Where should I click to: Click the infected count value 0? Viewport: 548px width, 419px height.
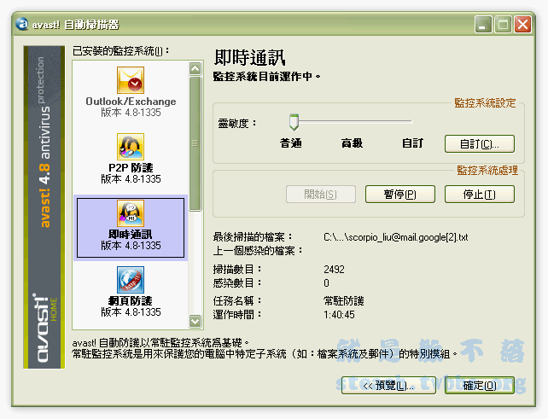pos(326,282)
